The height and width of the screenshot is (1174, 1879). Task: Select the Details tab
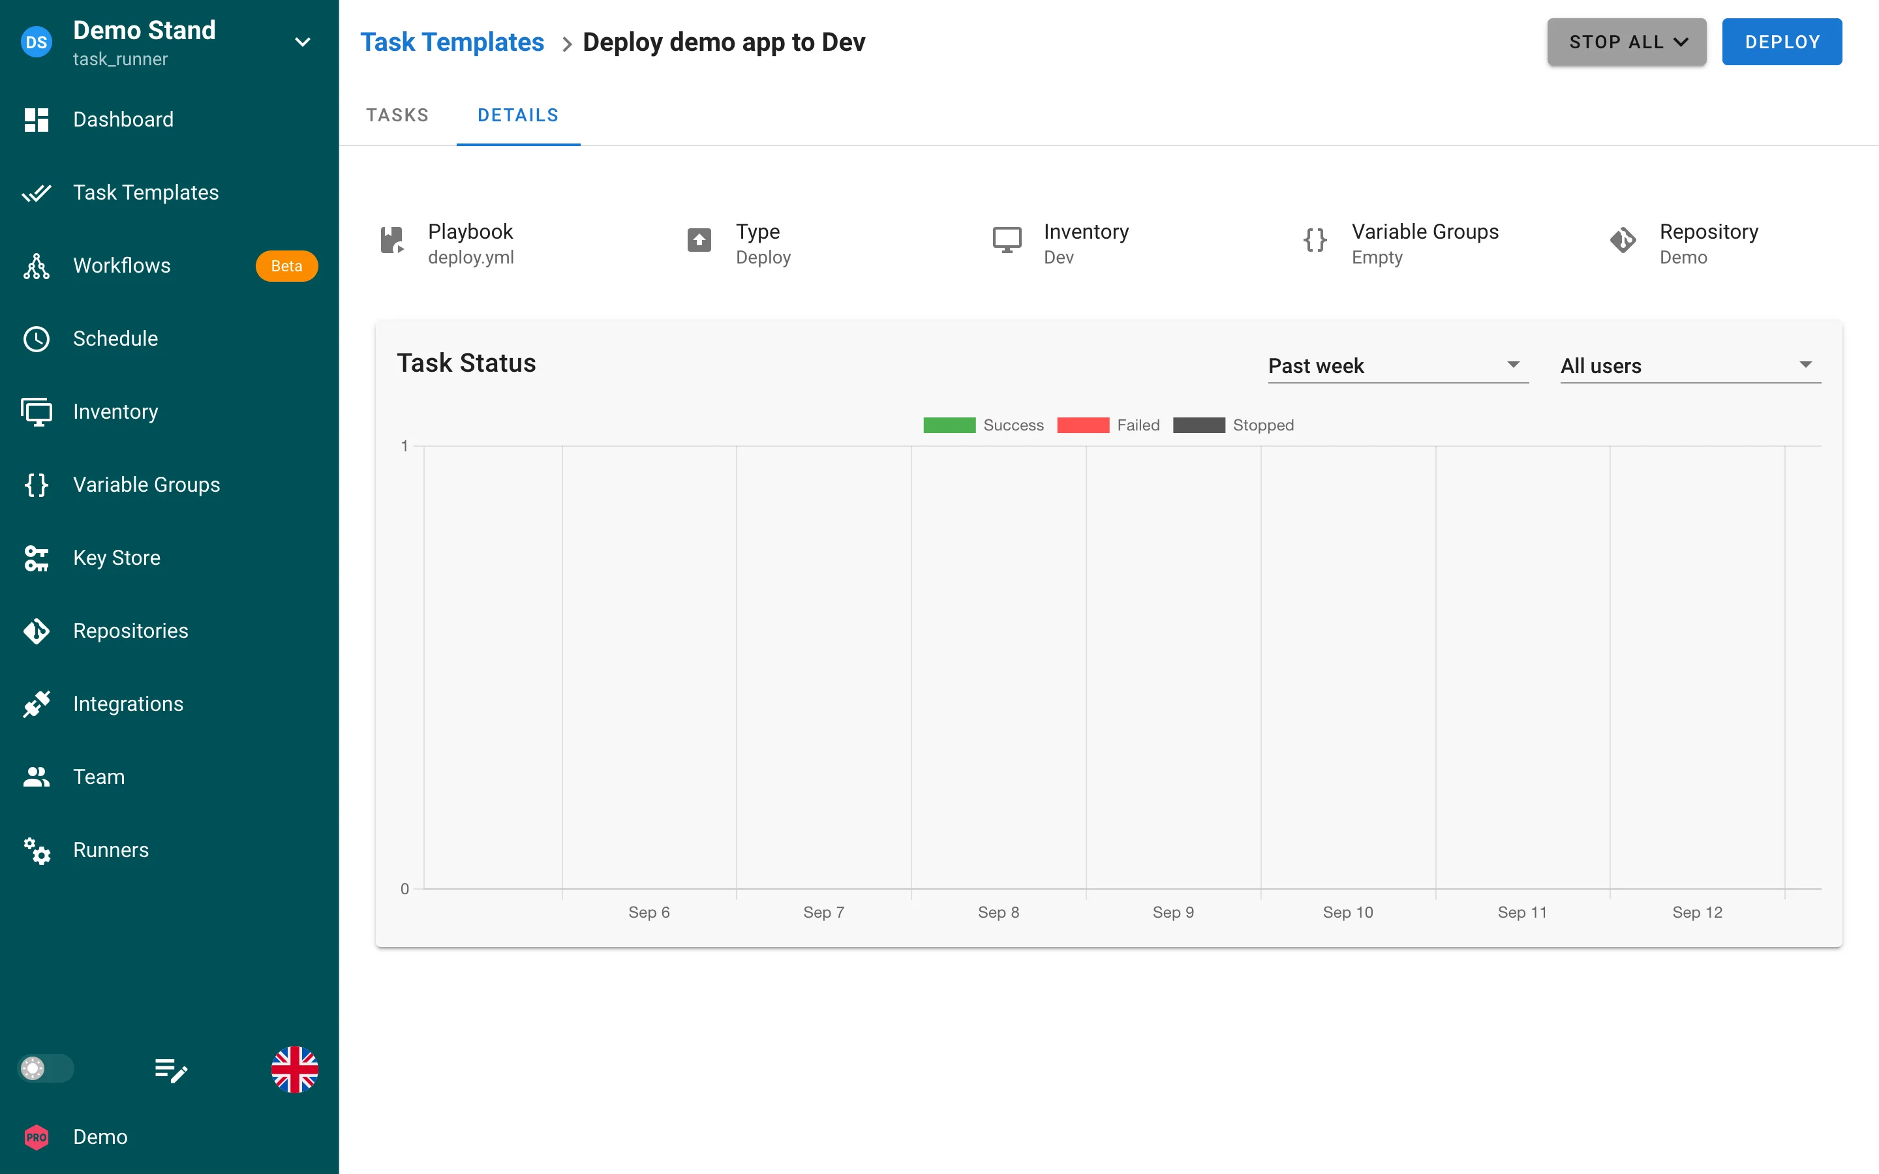tap(518, 115)
